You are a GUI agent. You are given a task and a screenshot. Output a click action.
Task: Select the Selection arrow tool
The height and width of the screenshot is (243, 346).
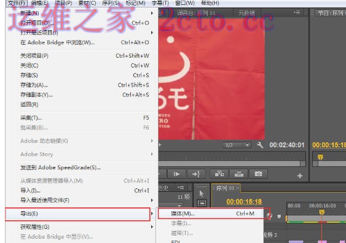(201, 193)
